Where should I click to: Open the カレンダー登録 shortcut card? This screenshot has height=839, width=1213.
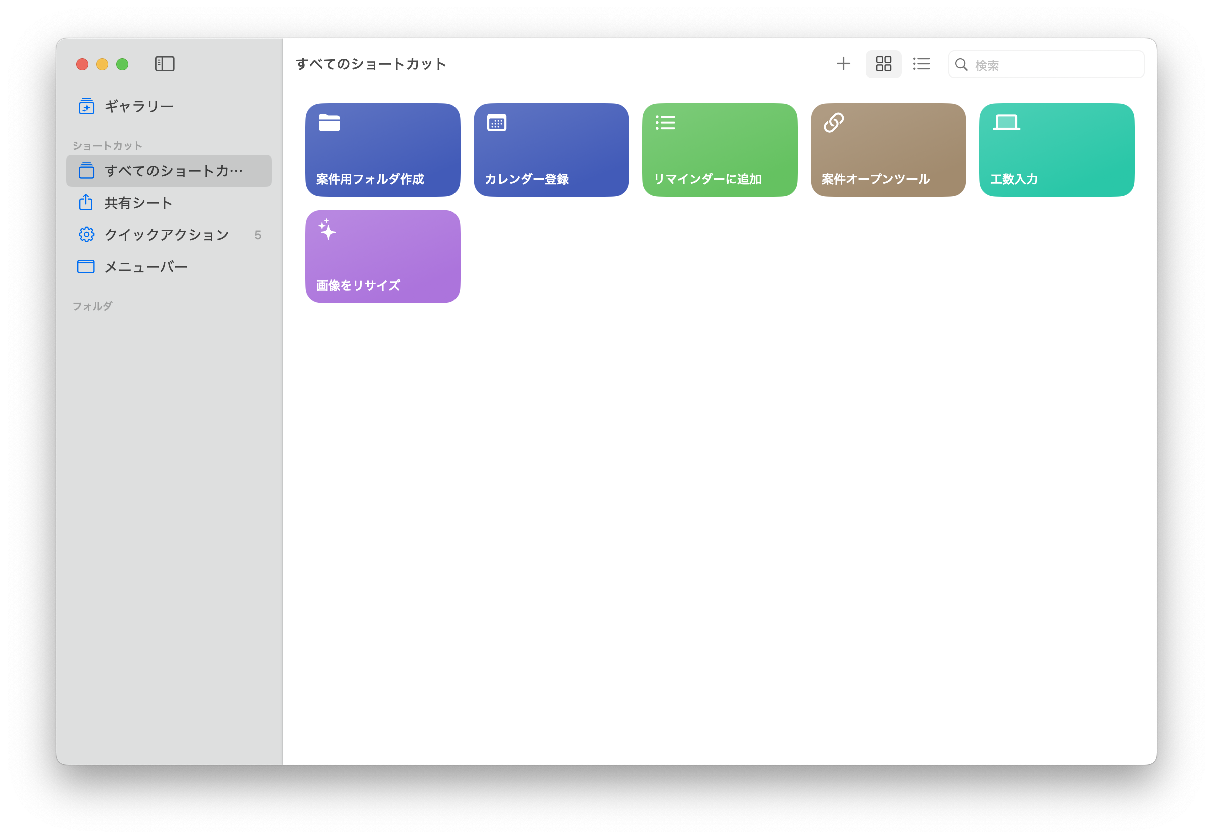(551, 150)
